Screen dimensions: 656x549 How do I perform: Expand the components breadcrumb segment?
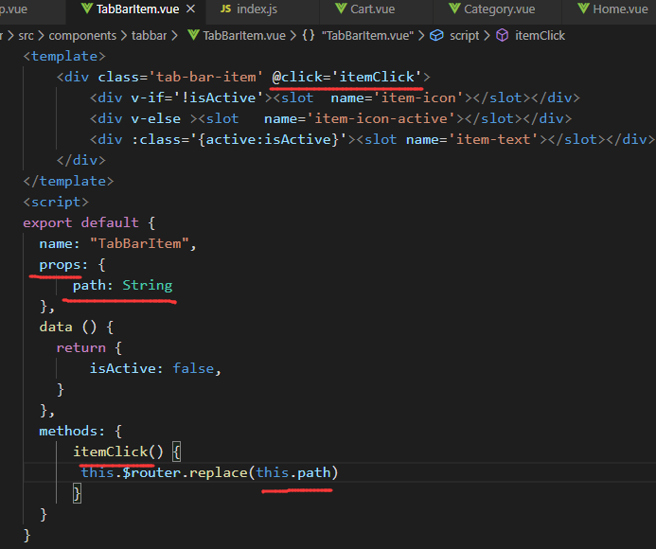(x=82, y=35)
